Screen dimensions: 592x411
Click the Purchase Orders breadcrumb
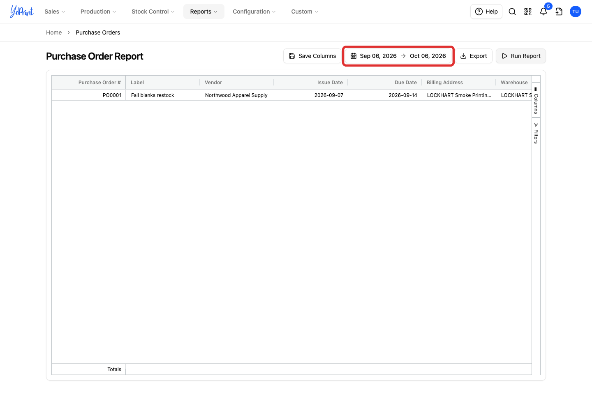(x=98, y=32)
